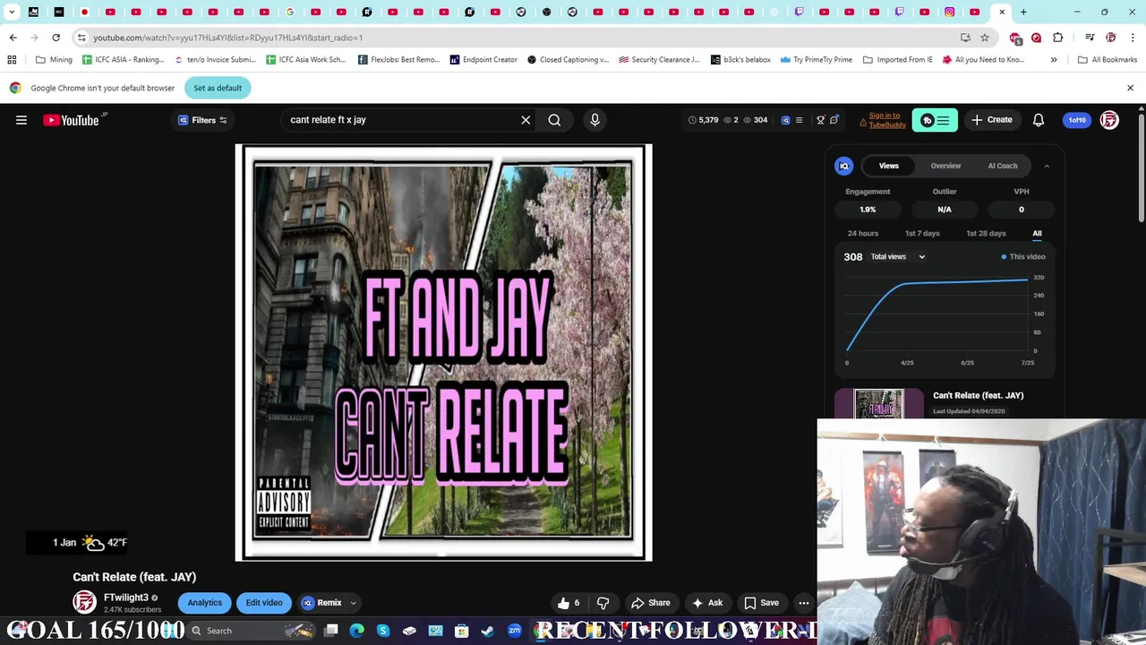
Task: Share the video
Action: (650, 603)
